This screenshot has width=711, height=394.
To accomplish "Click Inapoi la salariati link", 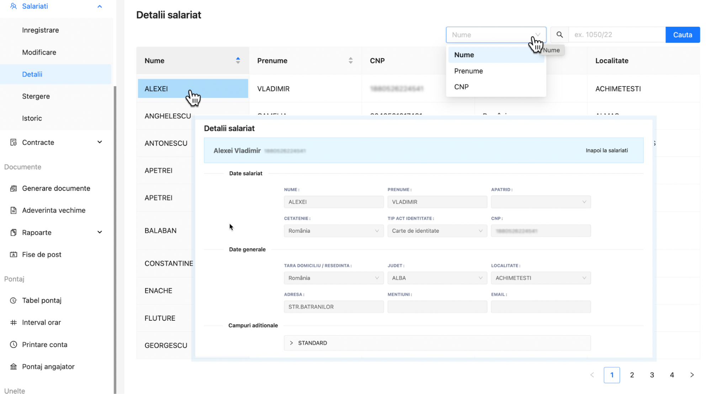I will (606, 150).
